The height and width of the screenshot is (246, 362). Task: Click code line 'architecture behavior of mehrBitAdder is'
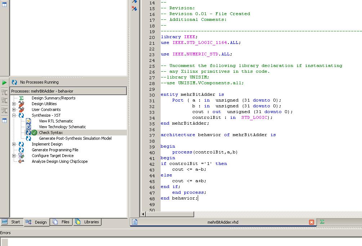pyautogui.click(x=218, y=135)
